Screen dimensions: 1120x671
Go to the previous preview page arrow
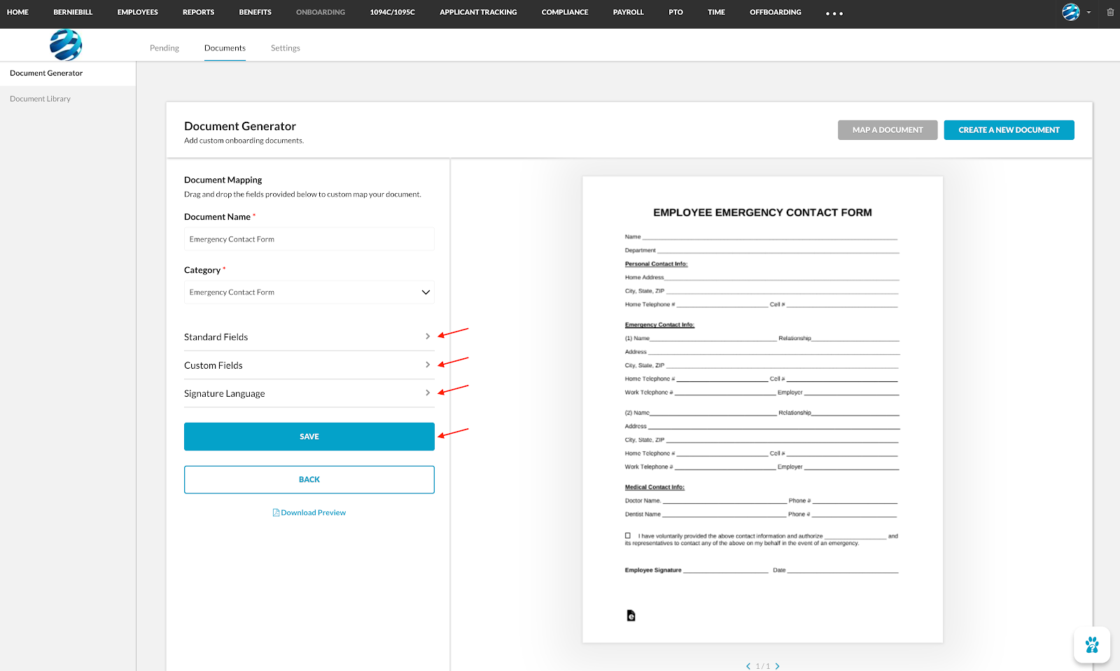click(x=748, y=666)
